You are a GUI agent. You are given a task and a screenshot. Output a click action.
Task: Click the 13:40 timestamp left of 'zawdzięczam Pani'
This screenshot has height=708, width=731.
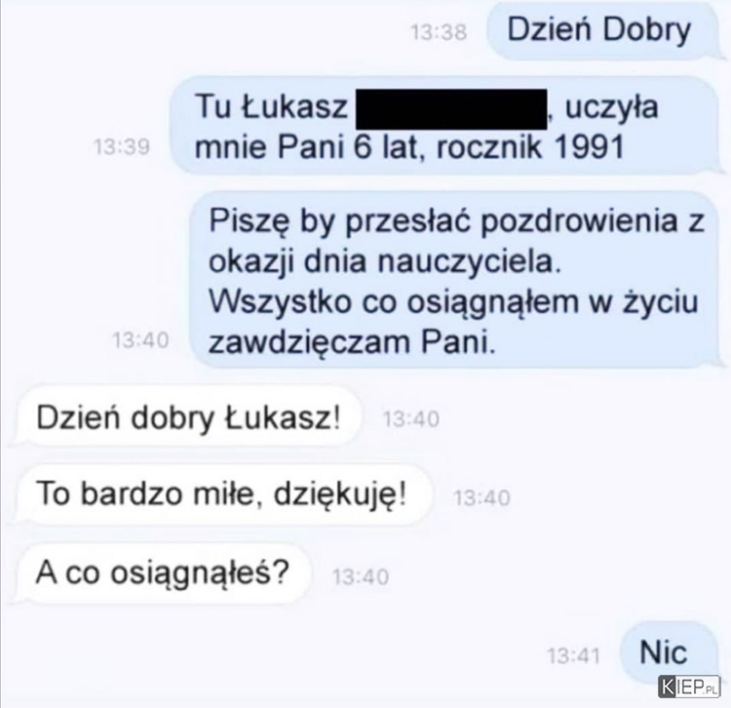point(140,340)
